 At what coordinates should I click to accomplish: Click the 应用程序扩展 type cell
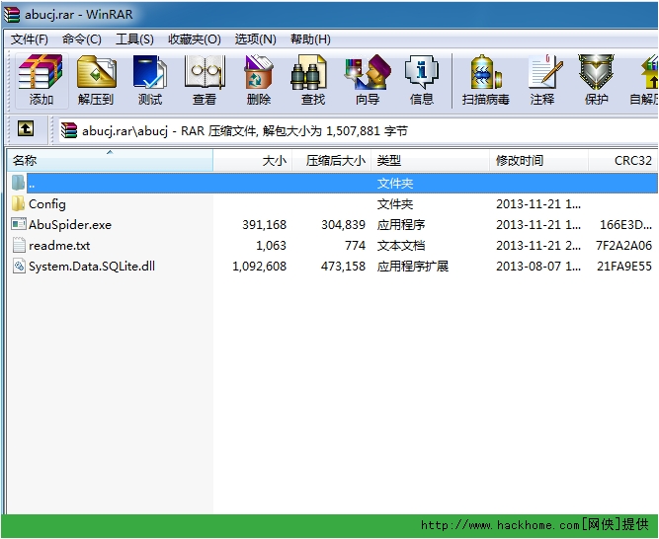coord(413,267)
